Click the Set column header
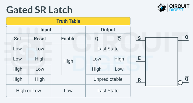 pos(17,39)
